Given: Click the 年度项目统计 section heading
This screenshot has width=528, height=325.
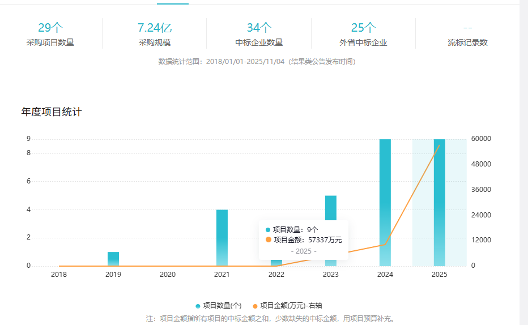Looking at the screenshot, I should pos(52,112).
